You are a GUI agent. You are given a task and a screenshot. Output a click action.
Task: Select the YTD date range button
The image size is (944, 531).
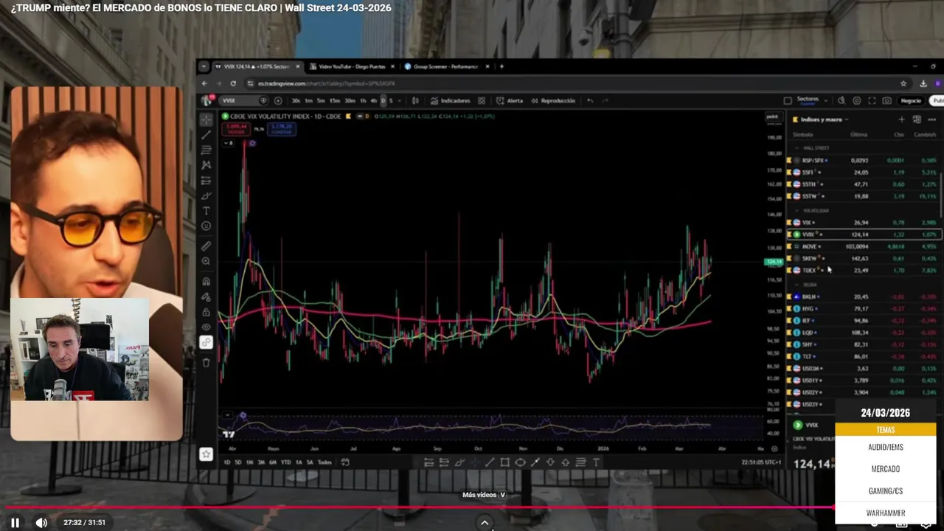(285, 462)
